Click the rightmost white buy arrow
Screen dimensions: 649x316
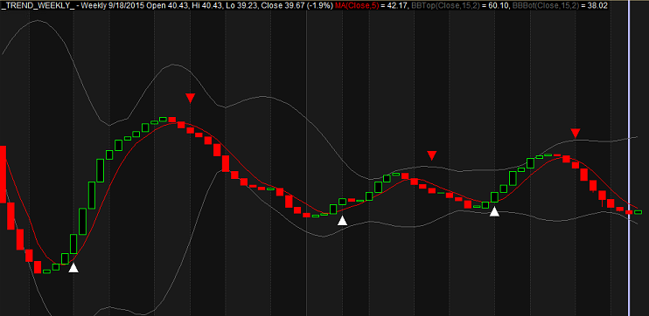[x=494, y=211]
